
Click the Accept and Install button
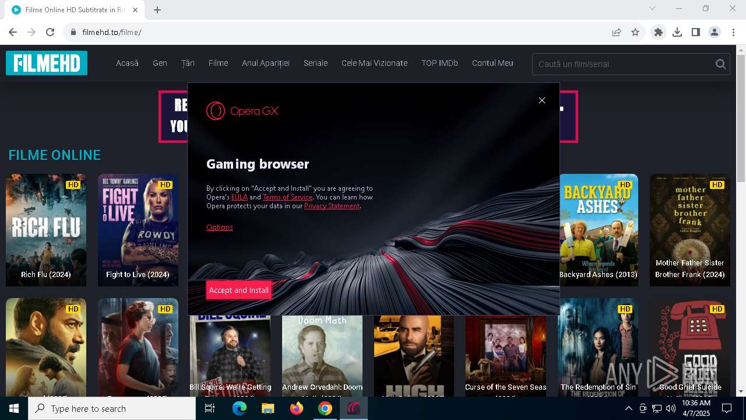[x=239, y=290]
